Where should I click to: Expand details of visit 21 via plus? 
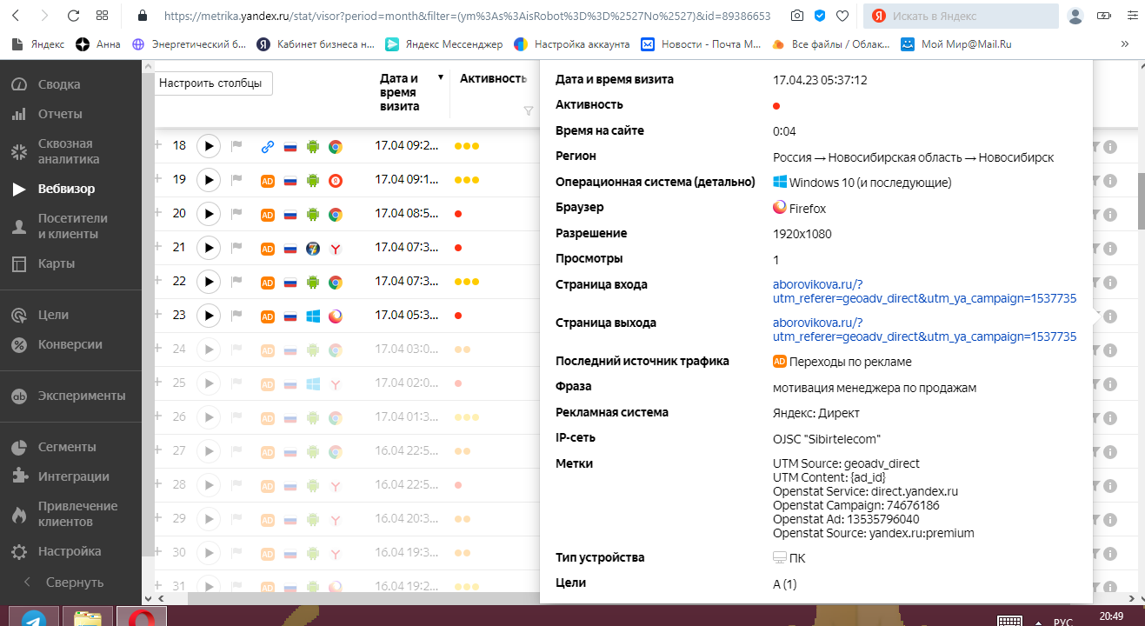point(158,247)
